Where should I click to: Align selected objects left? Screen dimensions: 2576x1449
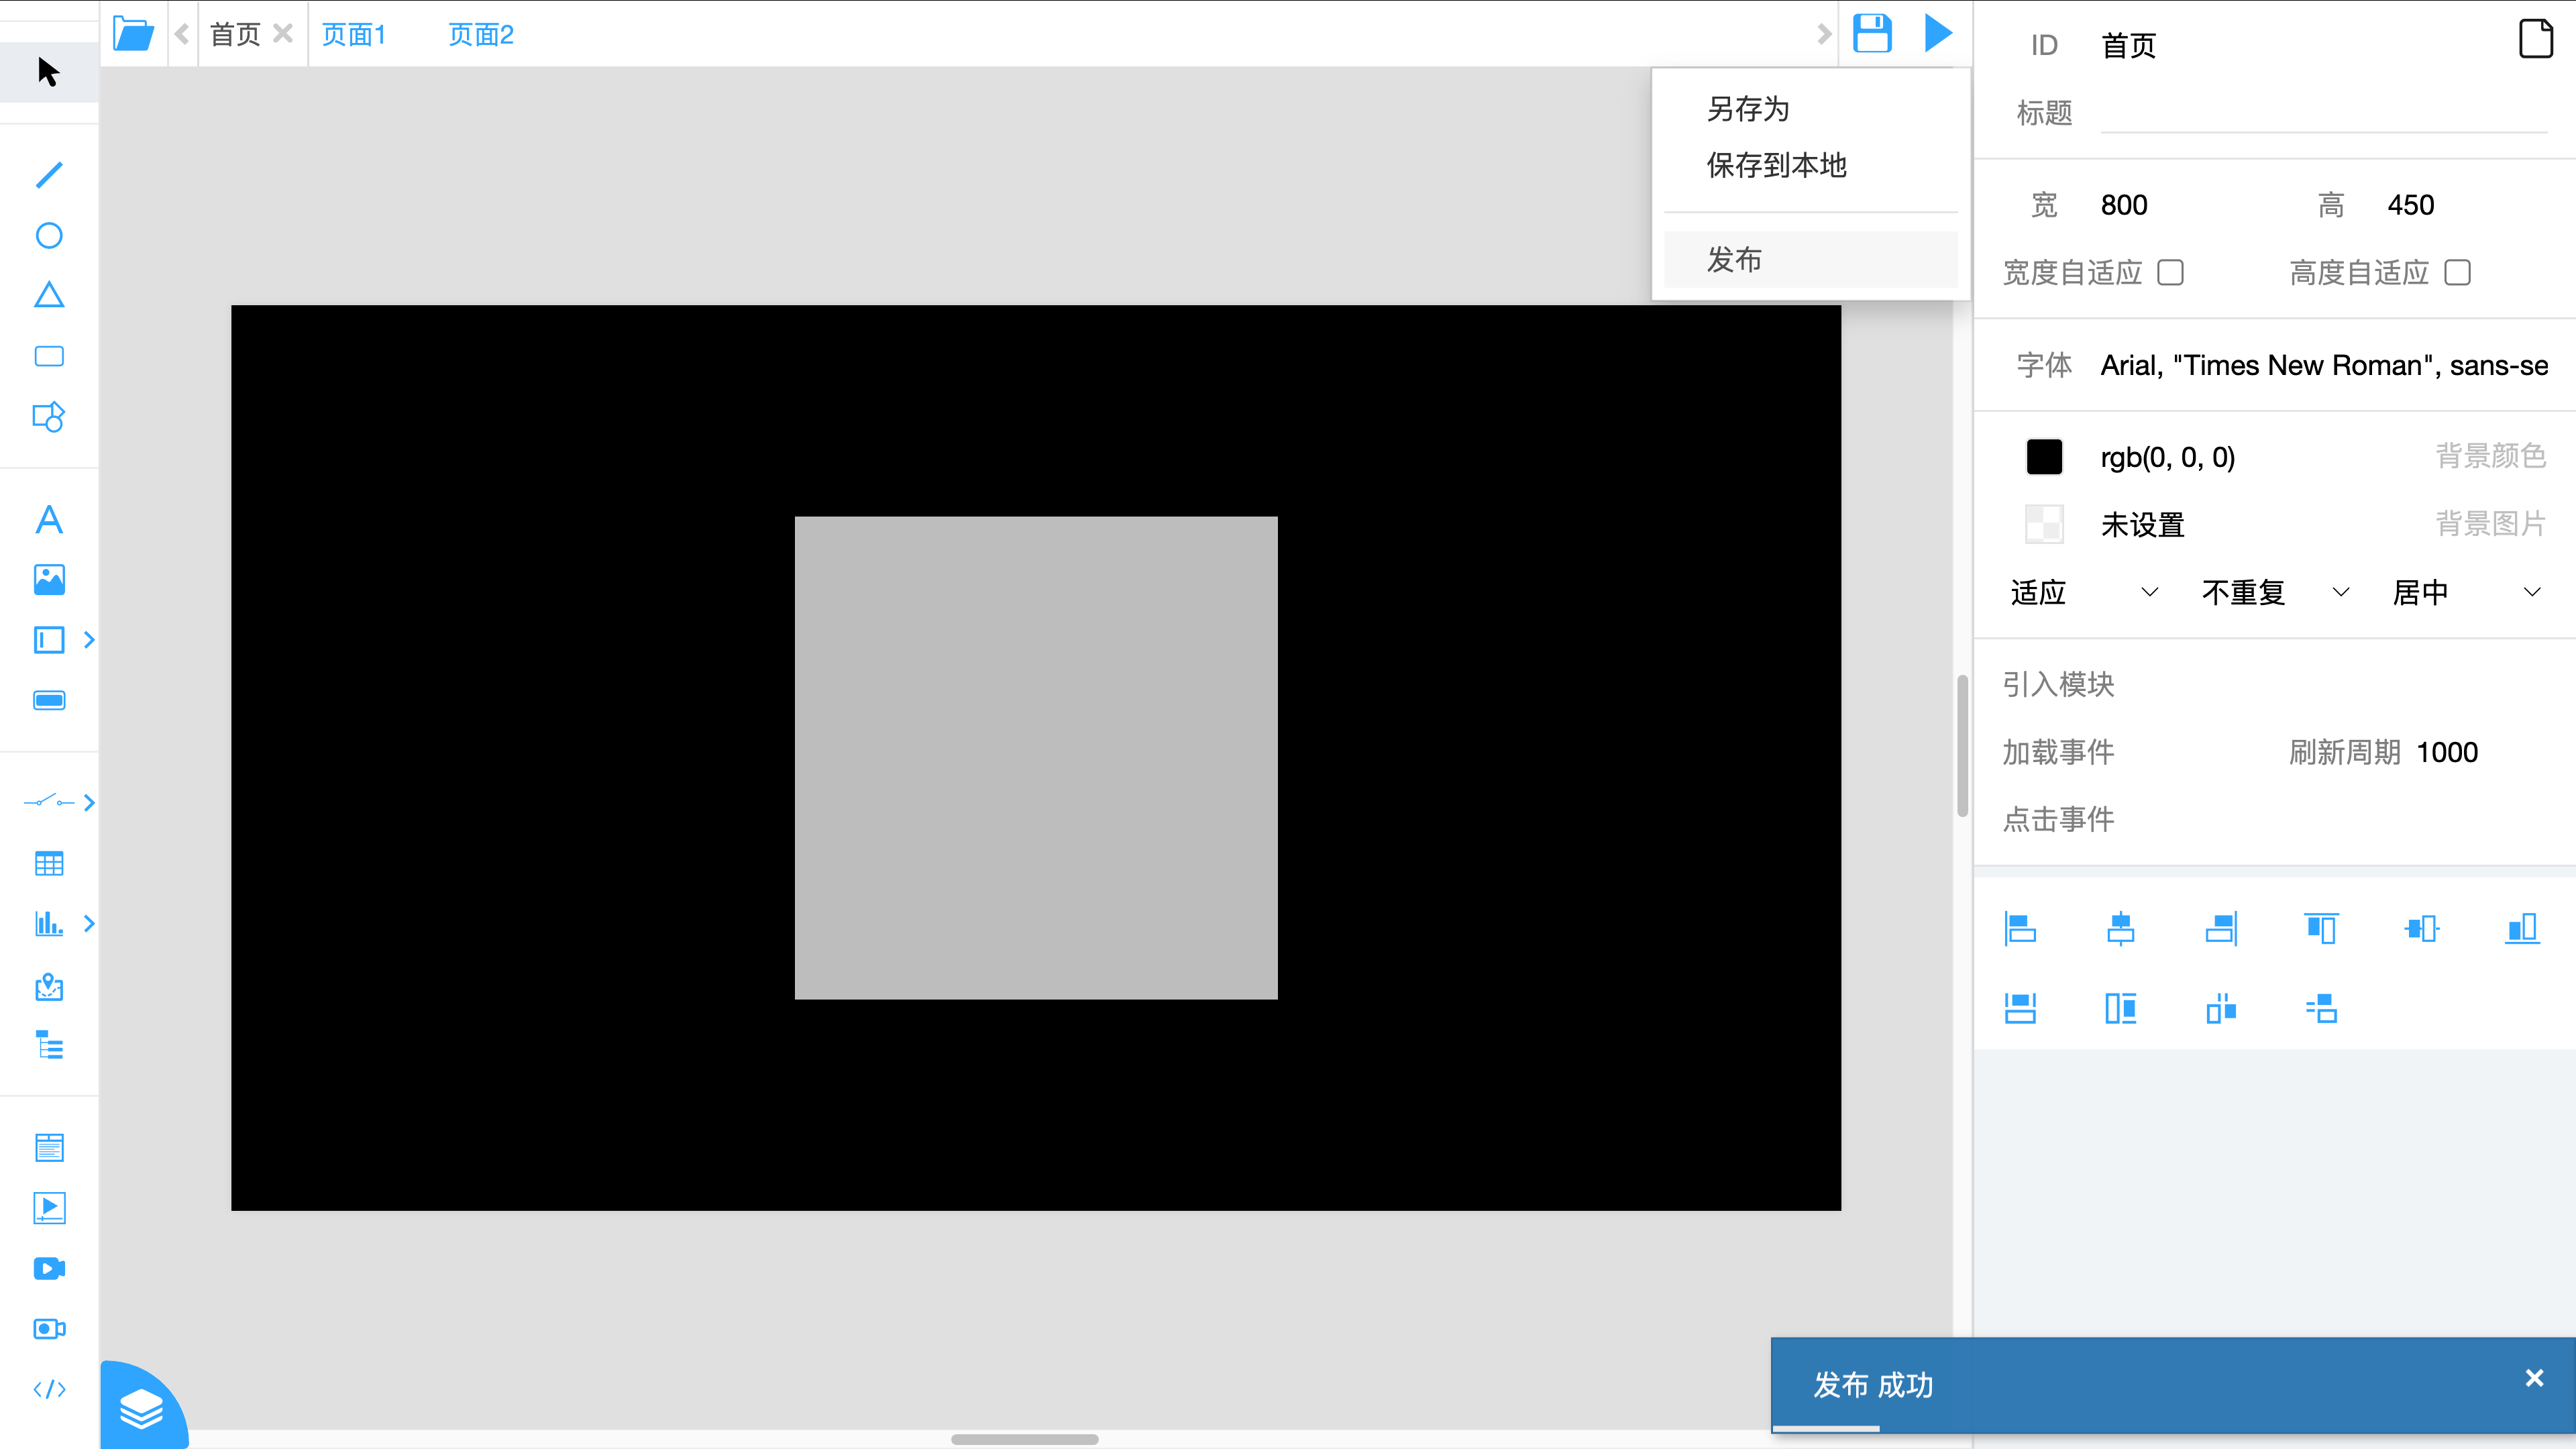pyautogui.click(x=2020, y=928)
